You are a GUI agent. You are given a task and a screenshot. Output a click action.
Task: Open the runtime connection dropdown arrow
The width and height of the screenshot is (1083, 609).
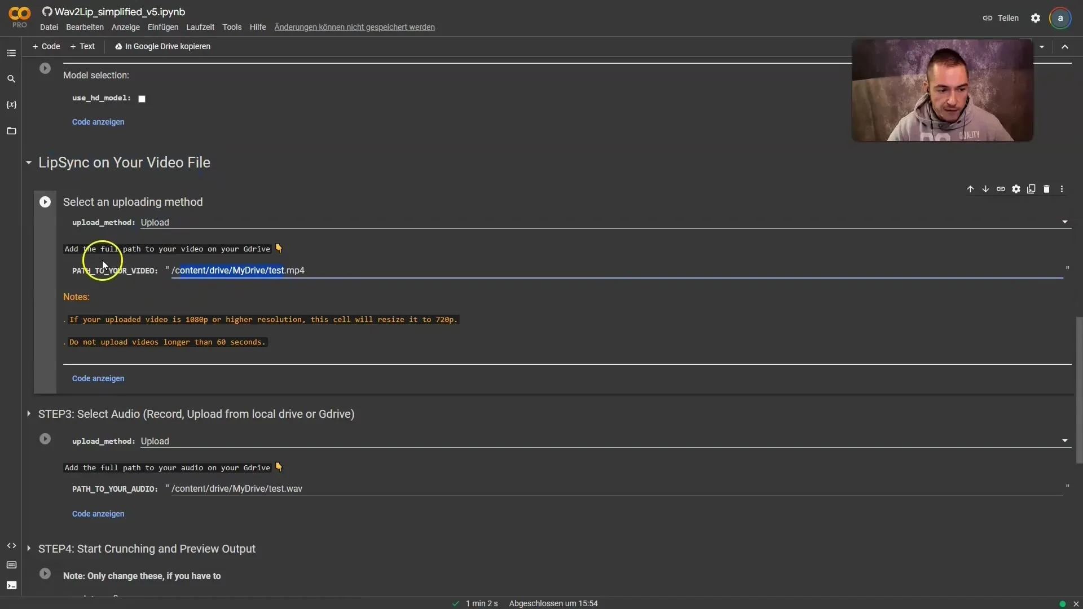tap(1042, 47)
